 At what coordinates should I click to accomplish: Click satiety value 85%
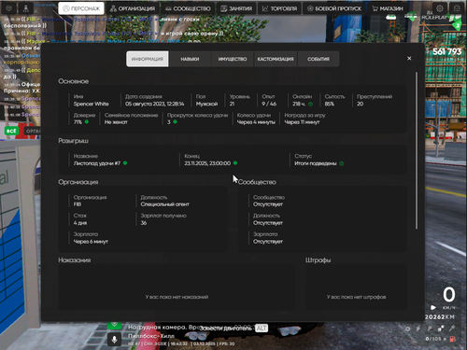(329, 104)
